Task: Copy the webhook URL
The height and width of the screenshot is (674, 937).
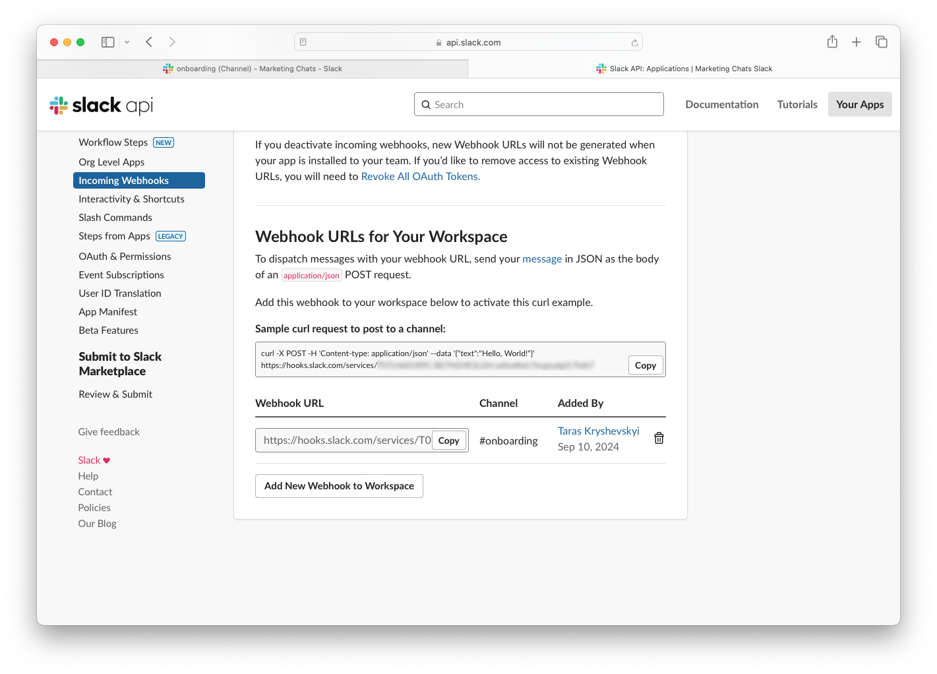Action: pyautogui.click(x=449, y=441)
